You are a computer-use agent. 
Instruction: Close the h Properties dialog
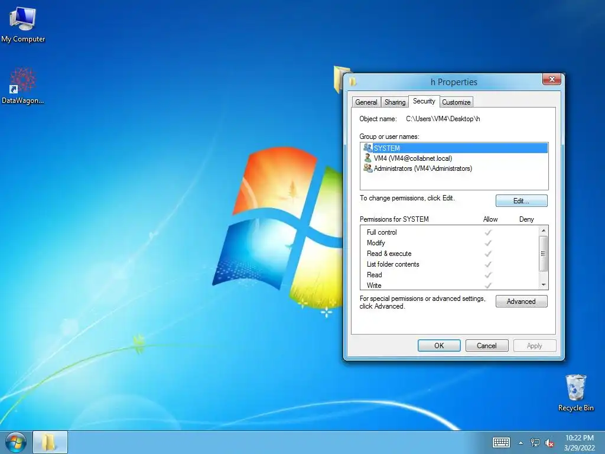pos(552,79)
